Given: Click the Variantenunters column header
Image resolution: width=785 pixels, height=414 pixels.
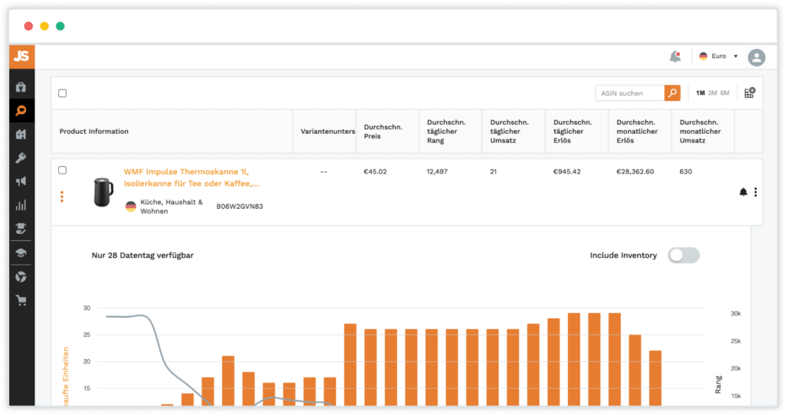Looking at the screenshot, I should pos(327,132).
